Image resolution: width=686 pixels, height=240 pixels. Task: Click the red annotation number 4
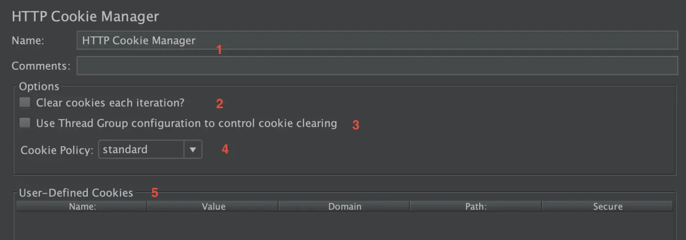pyautogui.click(x=225, y=149)
